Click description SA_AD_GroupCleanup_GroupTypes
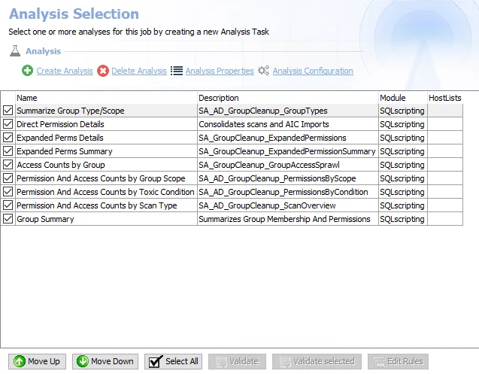 [x=263, y=111]
